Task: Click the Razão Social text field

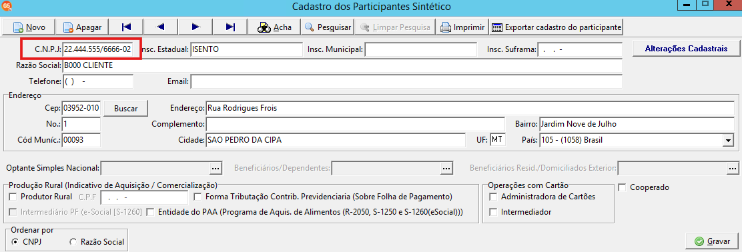Action: [x=342, y=65]
